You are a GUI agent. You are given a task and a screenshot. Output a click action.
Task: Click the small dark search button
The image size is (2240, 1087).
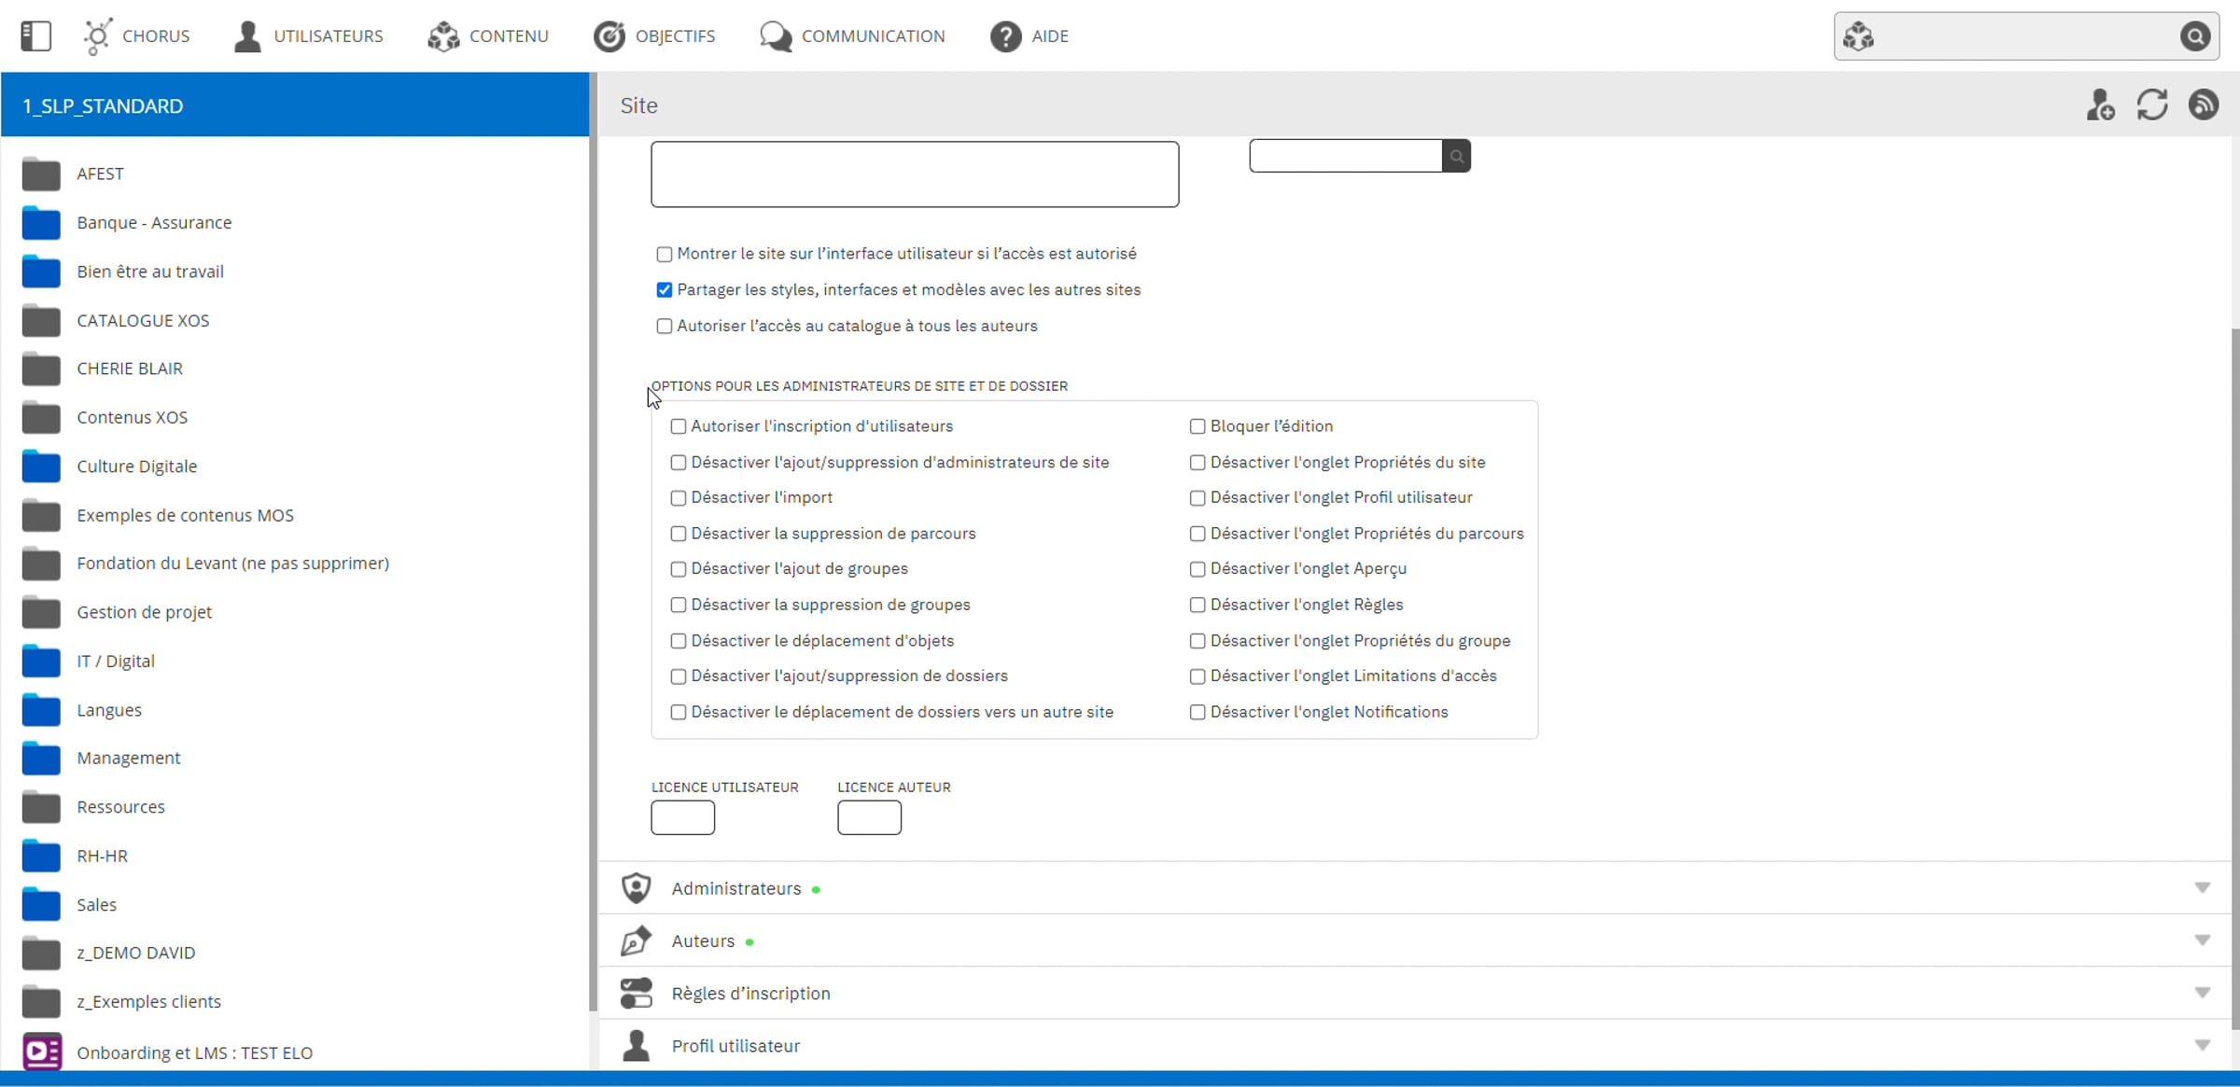[x=1456, y=156]
